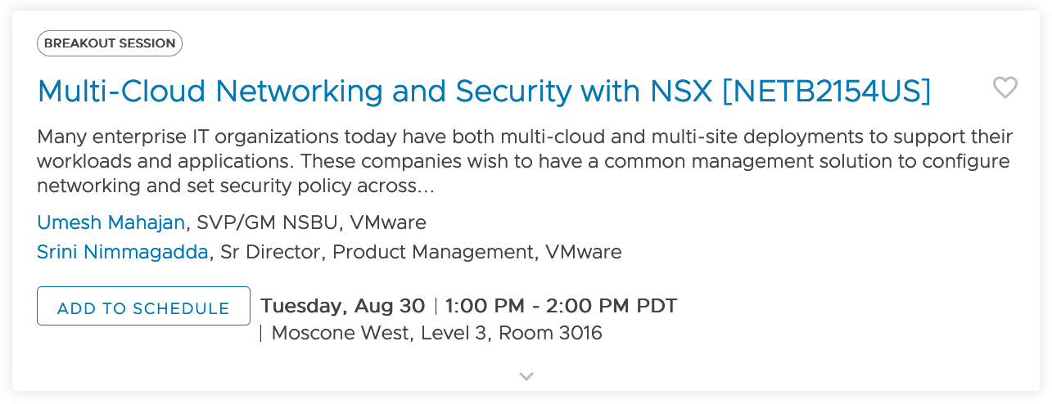Click the NETB2154US session code

(827, 92)
